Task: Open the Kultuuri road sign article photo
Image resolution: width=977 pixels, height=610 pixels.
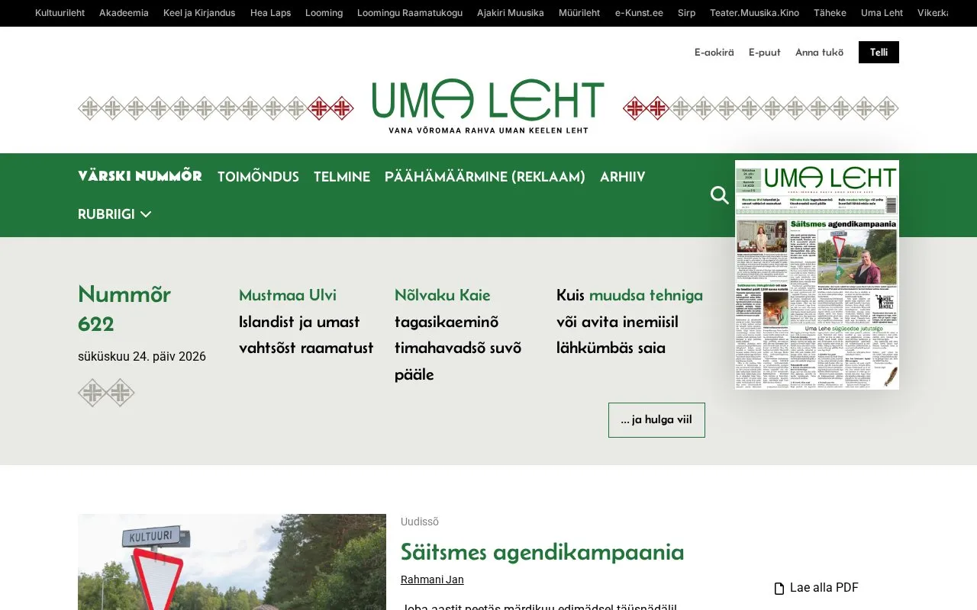Action: click(x=232, y=562)
